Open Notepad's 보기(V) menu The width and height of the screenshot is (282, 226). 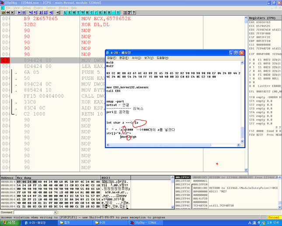pyautogui.click(x=149, y=58)
